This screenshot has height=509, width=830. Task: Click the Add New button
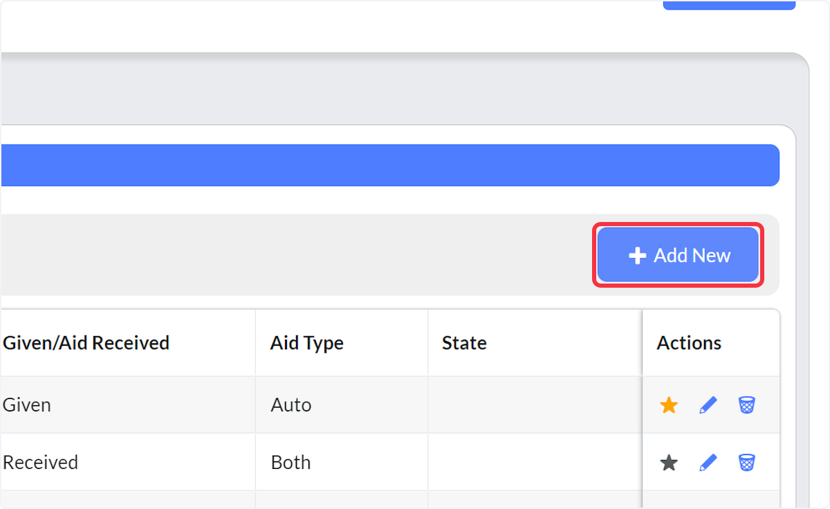point(678,255)
